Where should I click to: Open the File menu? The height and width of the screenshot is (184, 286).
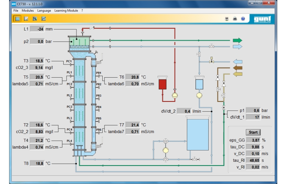click(16, 10)
